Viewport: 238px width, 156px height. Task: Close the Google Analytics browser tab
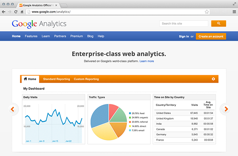click(56, 5)
